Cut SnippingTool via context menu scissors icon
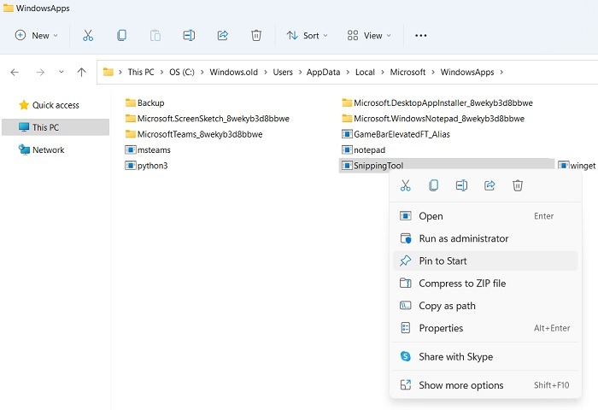598x410 pixels. [406, 185]
